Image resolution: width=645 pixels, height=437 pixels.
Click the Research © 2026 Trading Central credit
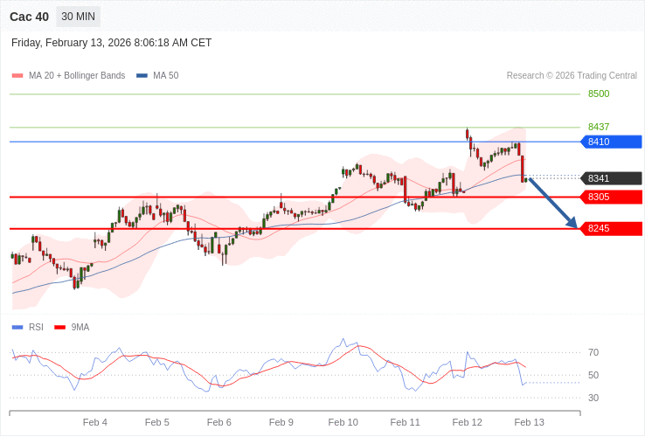(572, 76)
